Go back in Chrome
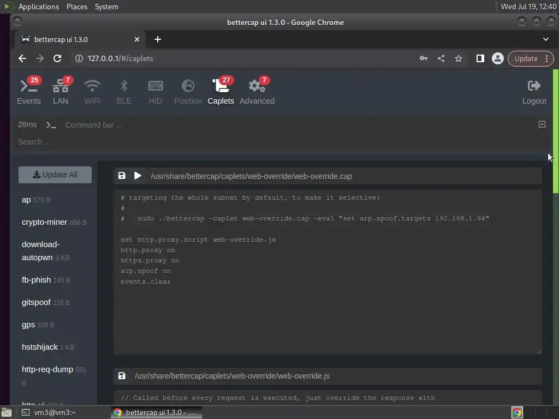This screenshot has width=559, height=419. pos(22,58)
